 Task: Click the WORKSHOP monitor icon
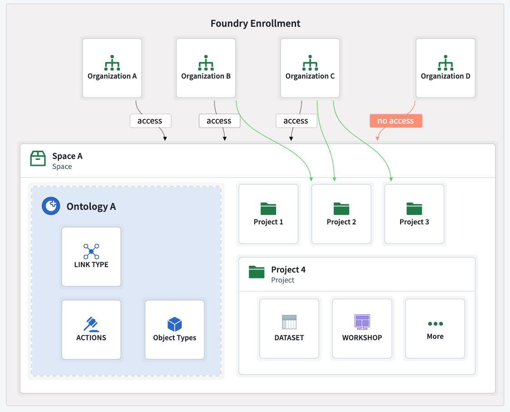[x=362, y=322]
